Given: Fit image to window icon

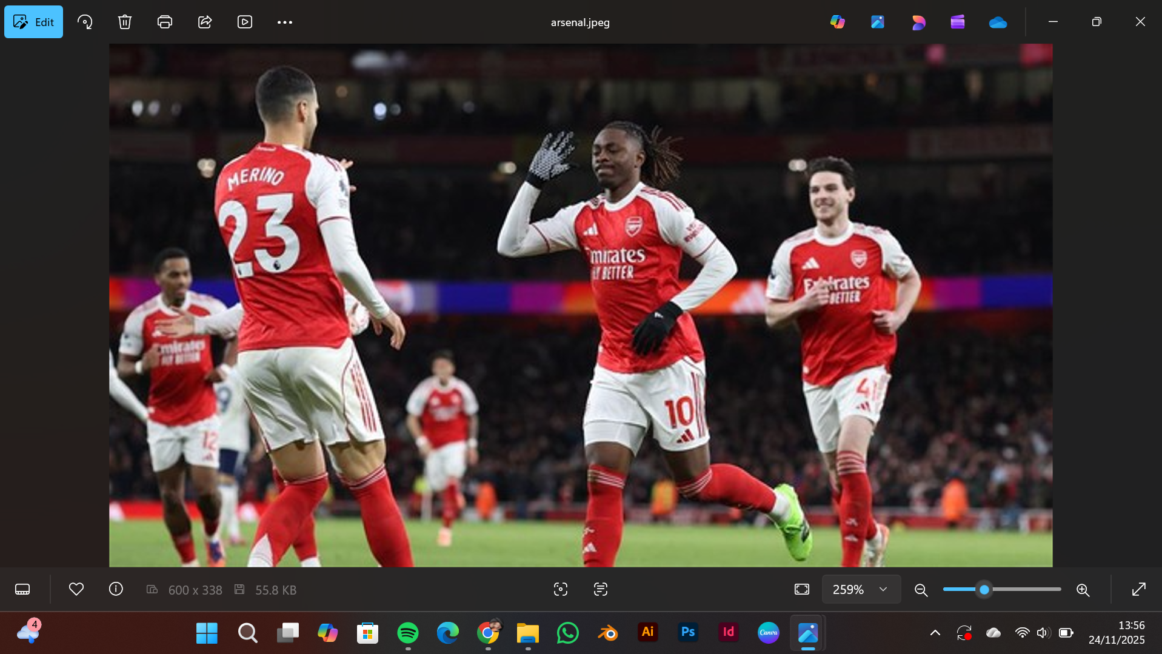Looking at the screenshot, I should pyautogui.click(x=802, y=589).
